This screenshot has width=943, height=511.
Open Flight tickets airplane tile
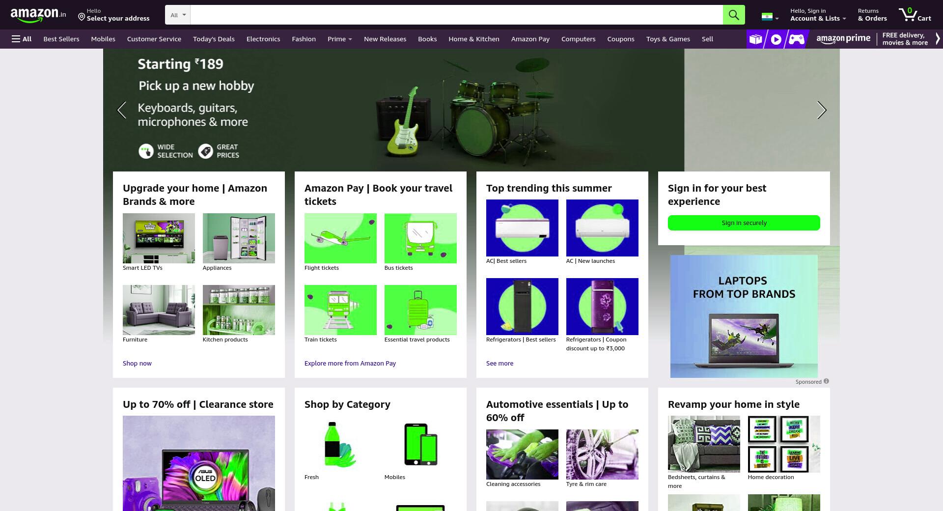pos(340,238)
